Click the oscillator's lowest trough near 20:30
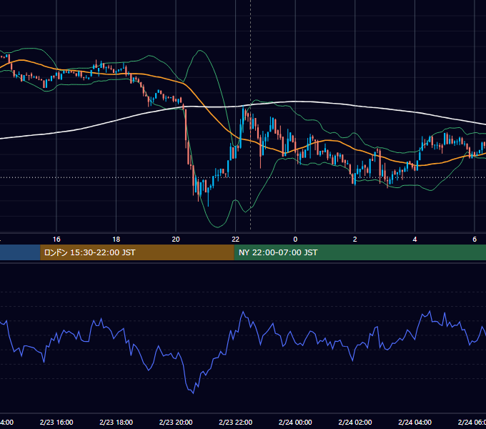The image size is (486, 429). click(194, 393)
